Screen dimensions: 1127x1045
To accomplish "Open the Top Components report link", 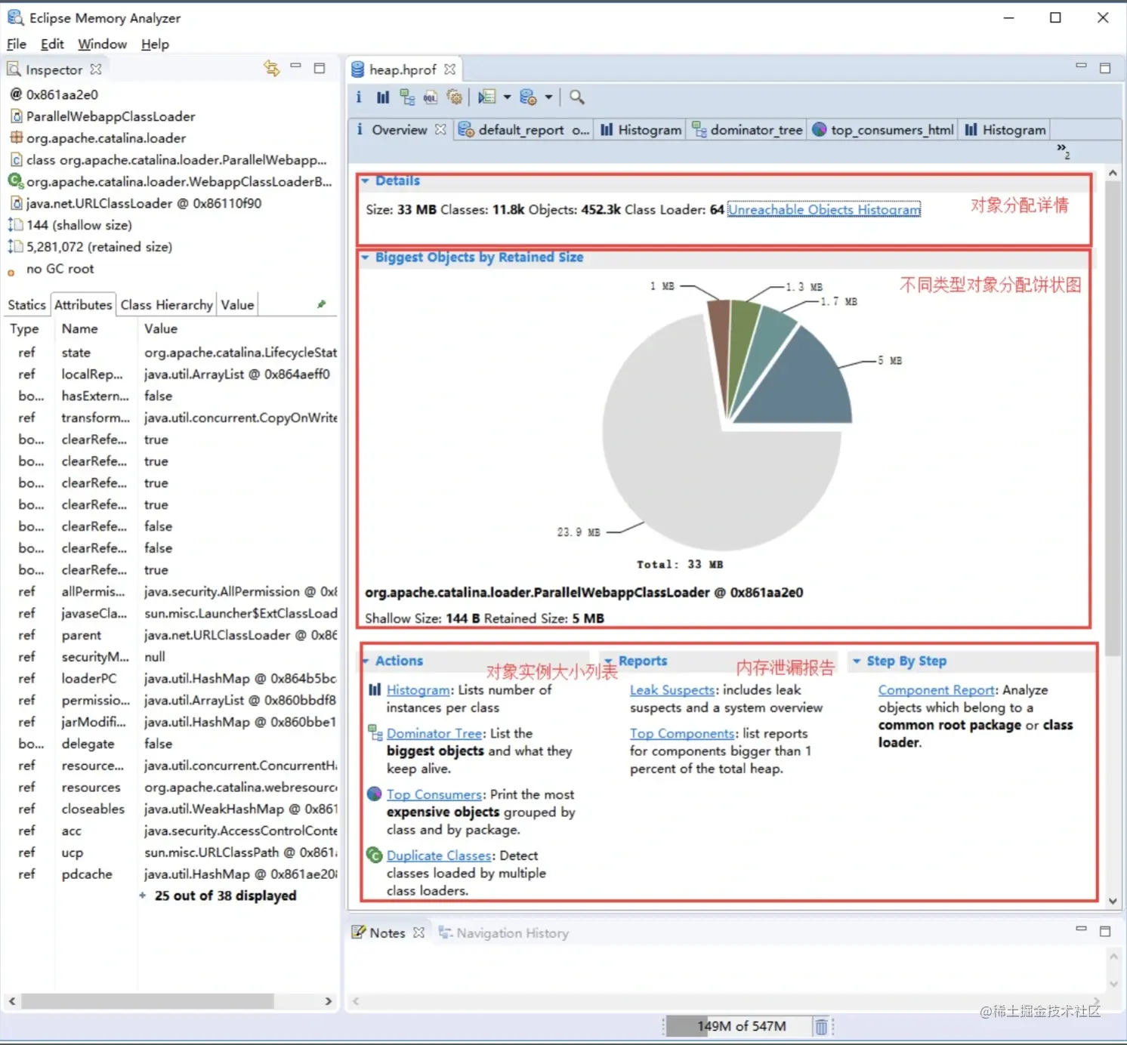I will click(x=682, y=733).
